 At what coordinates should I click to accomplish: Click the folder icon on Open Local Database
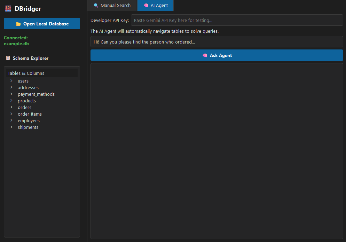tap(18, 24)
